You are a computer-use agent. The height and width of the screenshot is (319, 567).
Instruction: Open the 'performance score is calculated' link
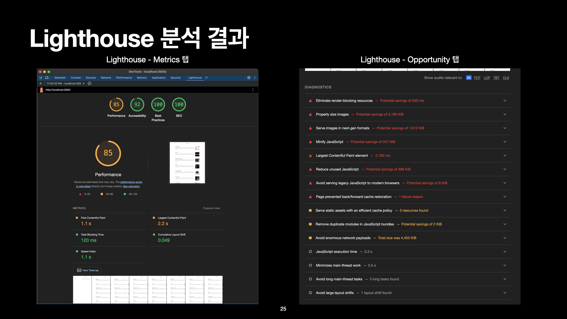tap(131, 182)
